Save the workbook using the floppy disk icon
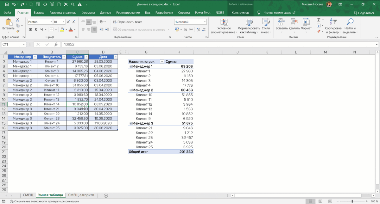380x204 pixels. pos(7,4)
